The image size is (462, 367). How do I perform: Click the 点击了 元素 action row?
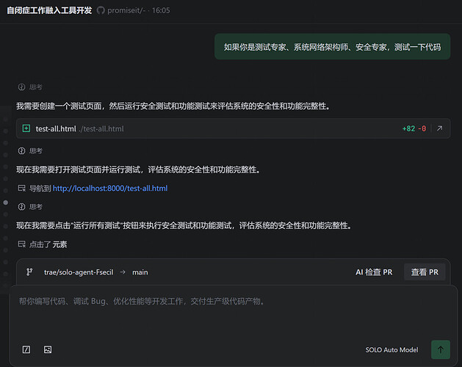tap(43, 244)
